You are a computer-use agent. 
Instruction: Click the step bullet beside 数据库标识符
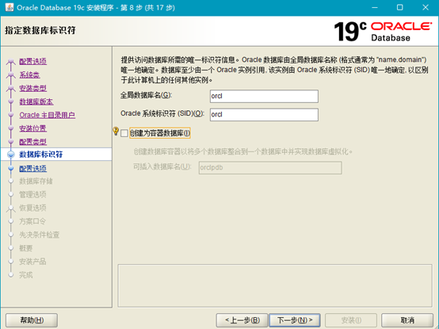[11, 155]
